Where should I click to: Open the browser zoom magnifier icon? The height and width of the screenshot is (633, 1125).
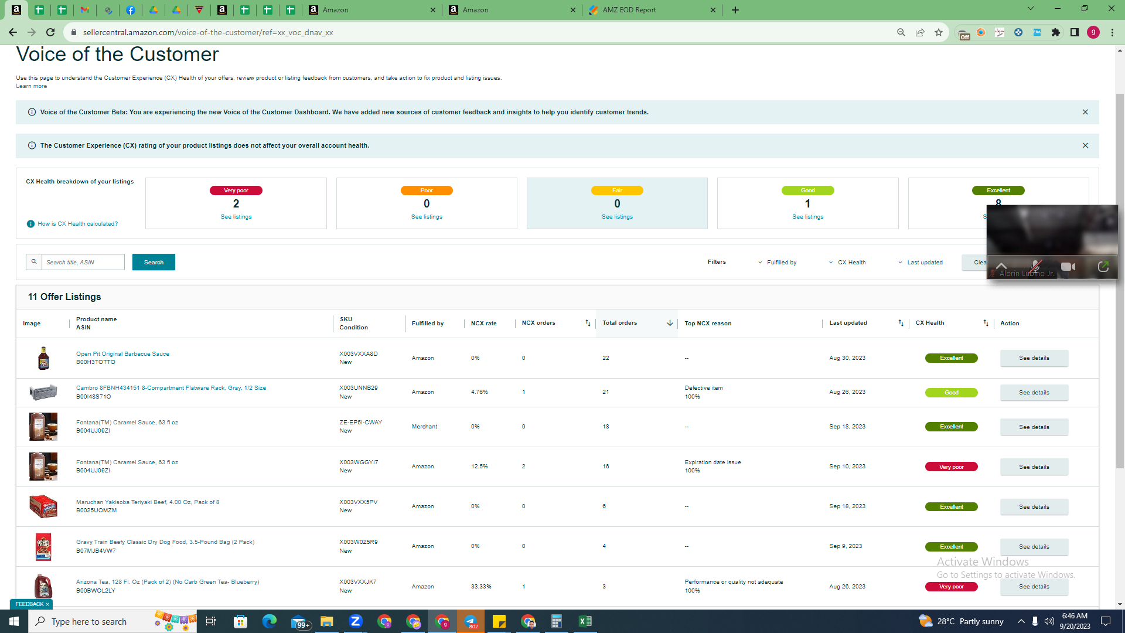coord(901,32)
